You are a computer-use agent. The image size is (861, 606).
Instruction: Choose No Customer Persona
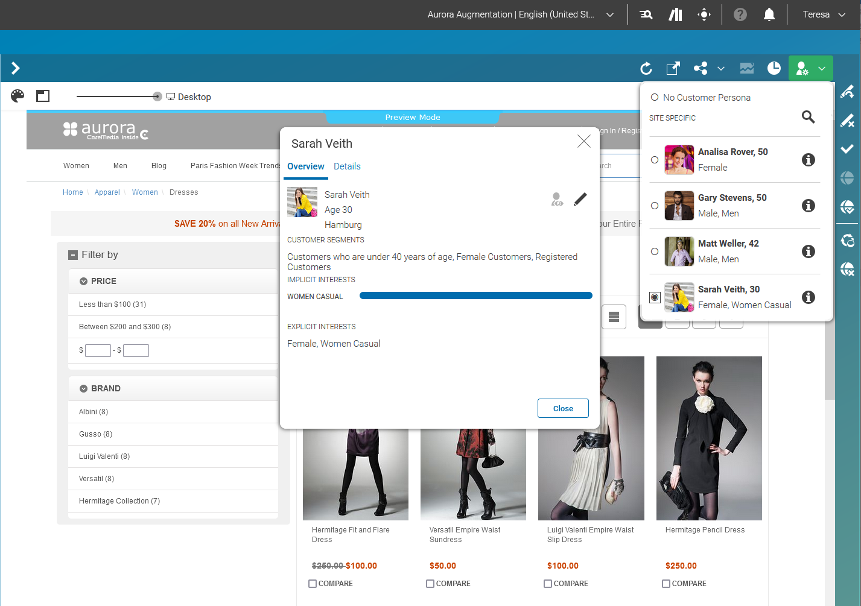click(654, 97)
